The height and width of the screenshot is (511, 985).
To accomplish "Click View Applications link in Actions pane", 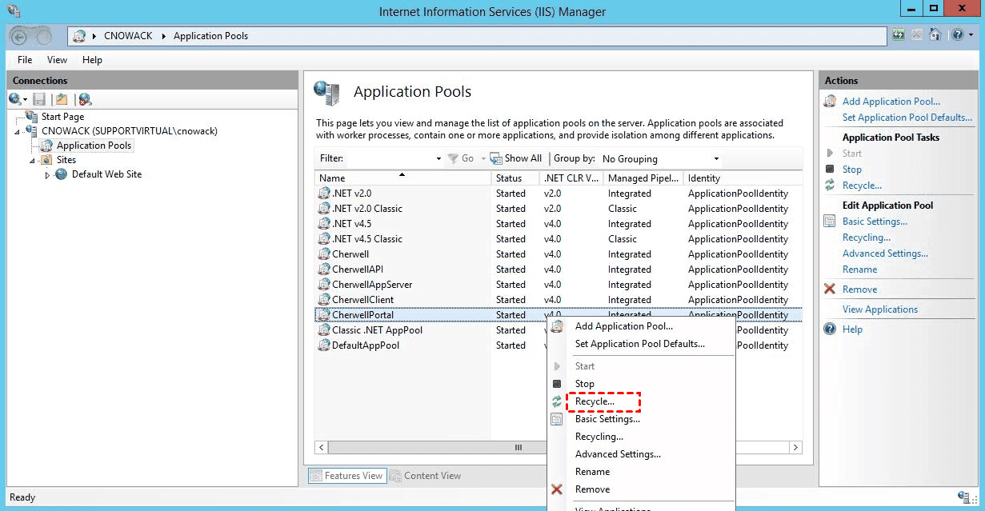I will [x=879, y=309].
